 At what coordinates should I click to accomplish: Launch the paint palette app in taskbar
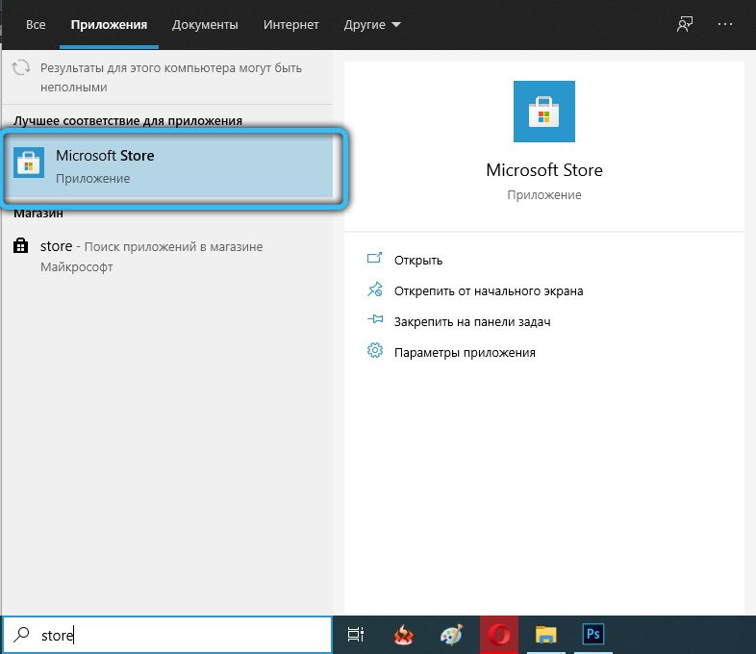[451, 635]
